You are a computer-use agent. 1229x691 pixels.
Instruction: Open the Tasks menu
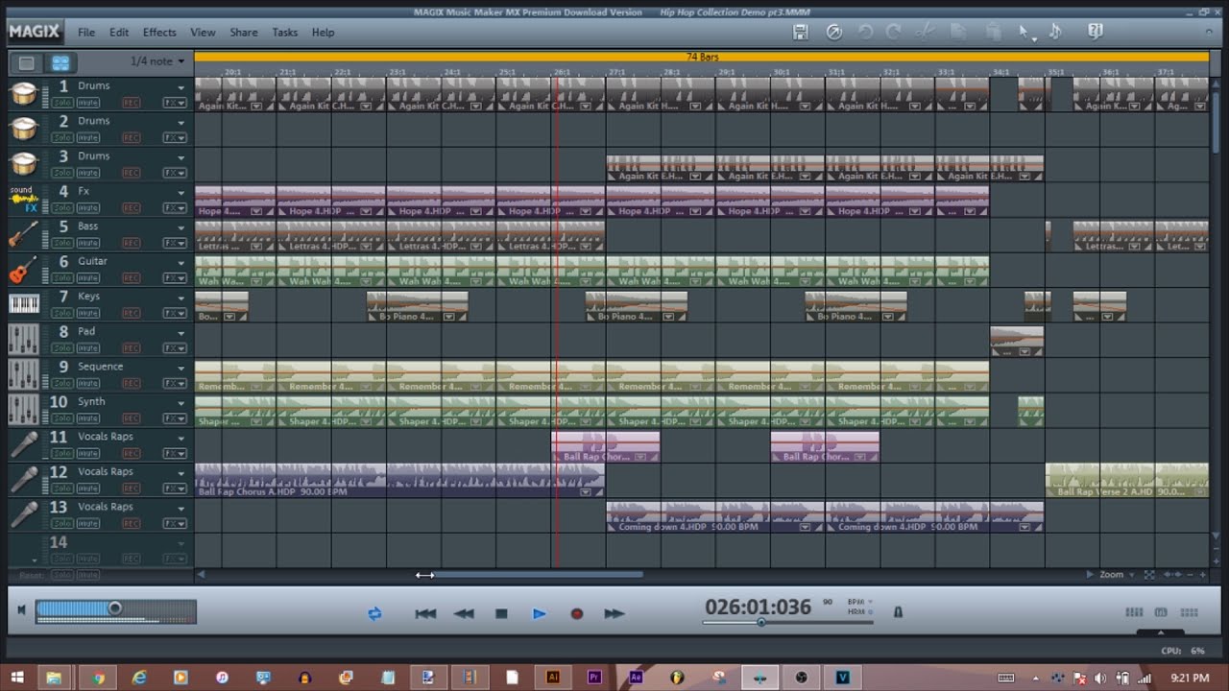coord(285,33)
